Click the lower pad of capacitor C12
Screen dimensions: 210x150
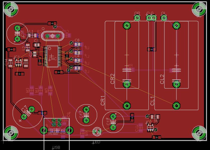(x=86, y=120)
